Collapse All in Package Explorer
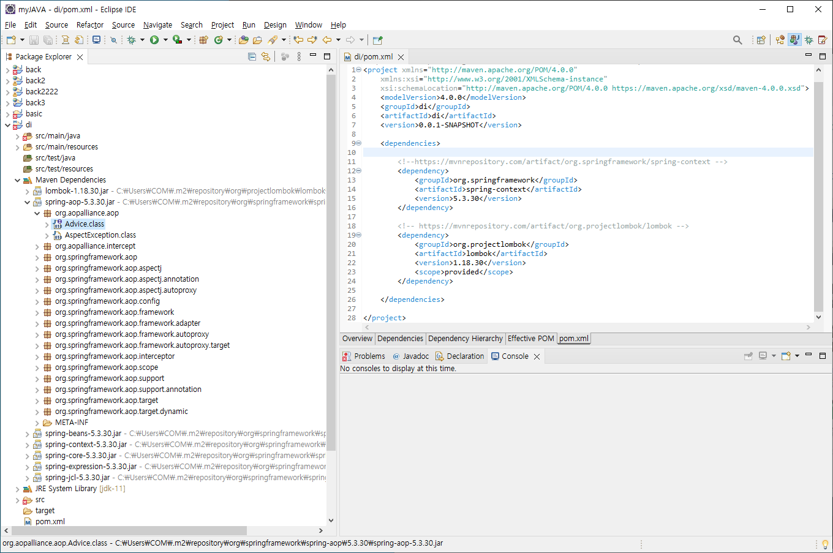 (x=252, y=56)
